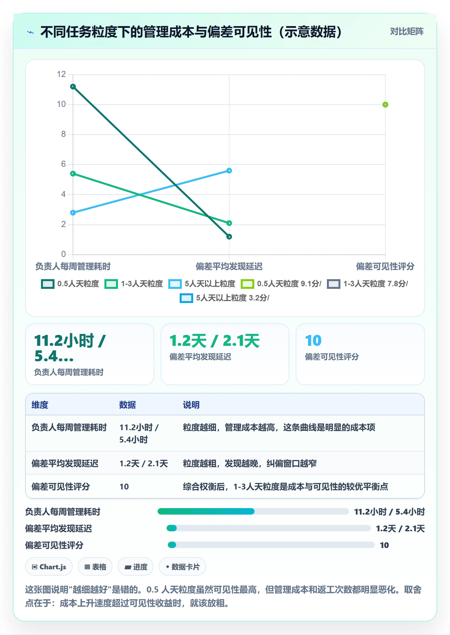The height and width of the screenshot is (635, 450).
Task: Select the 偏差可见性评分 table row label
Action: [61, 487]
